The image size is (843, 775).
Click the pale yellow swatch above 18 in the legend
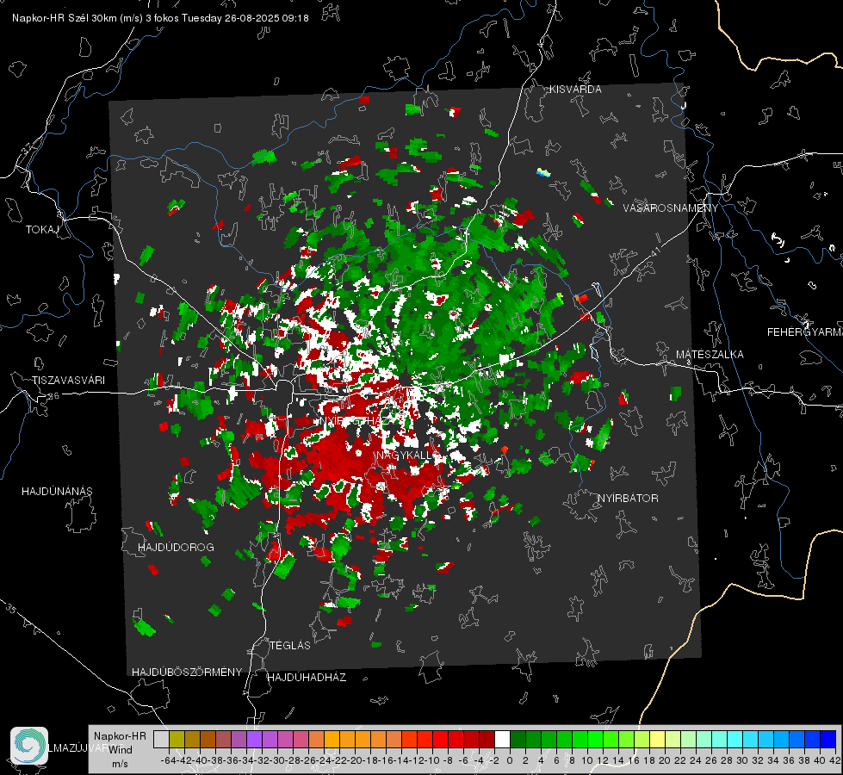click(658, 739)
